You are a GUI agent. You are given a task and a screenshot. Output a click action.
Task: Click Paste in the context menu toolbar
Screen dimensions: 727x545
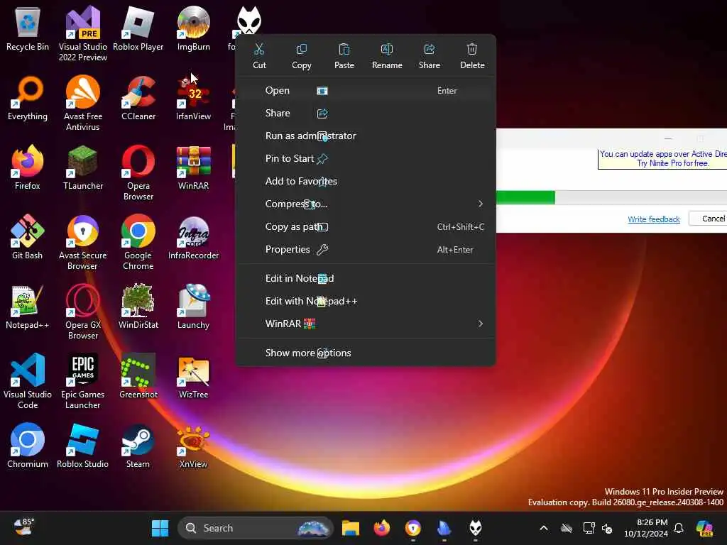344,56
